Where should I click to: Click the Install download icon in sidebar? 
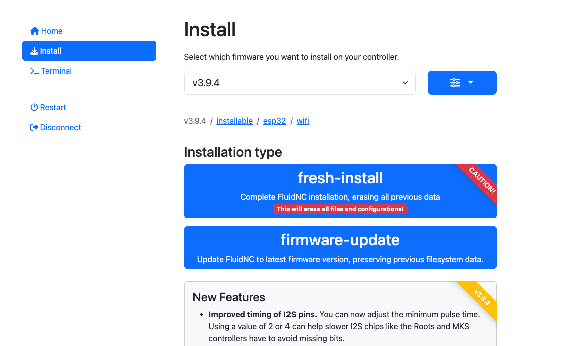(34, 51)
